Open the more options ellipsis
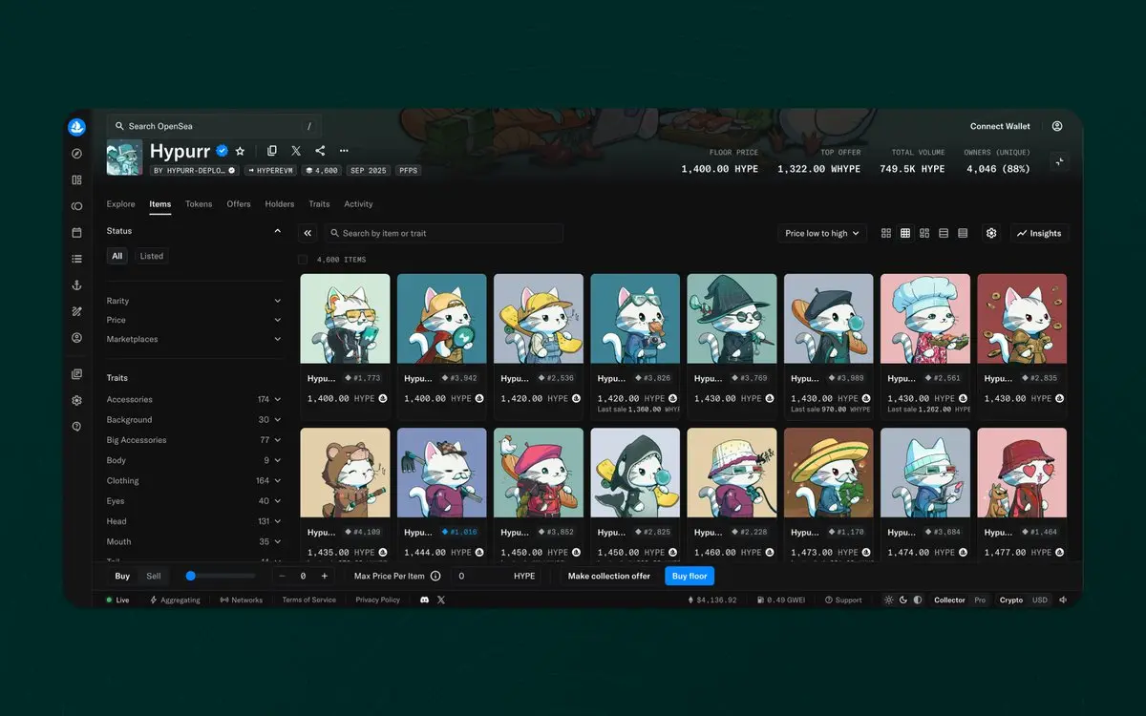Viewport: 1146px width, 716px height. (x=344, y=151)
